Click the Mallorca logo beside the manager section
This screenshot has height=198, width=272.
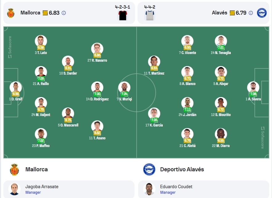click(x=14, y=169)
